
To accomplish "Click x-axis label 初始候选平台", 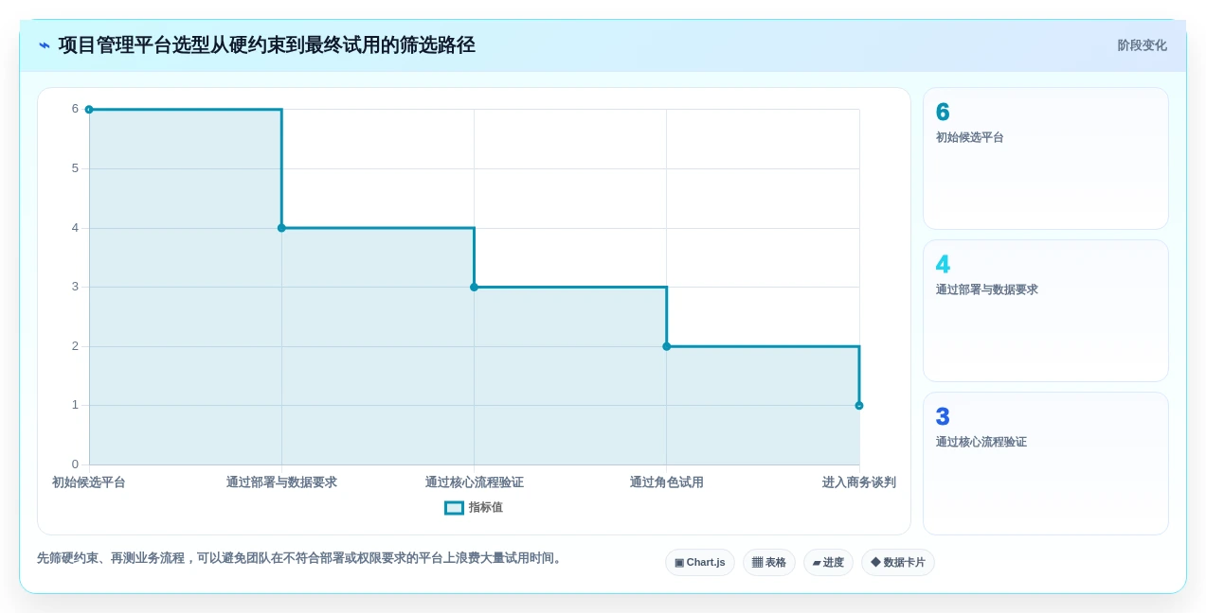I will pyautogui.click(x=89, y=482).
